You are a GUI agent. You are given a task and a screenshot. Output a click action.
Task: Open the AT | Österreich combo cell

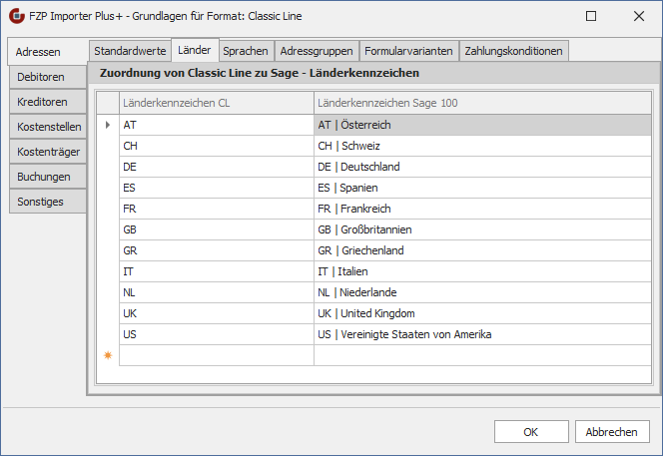(x=482, y=125)
